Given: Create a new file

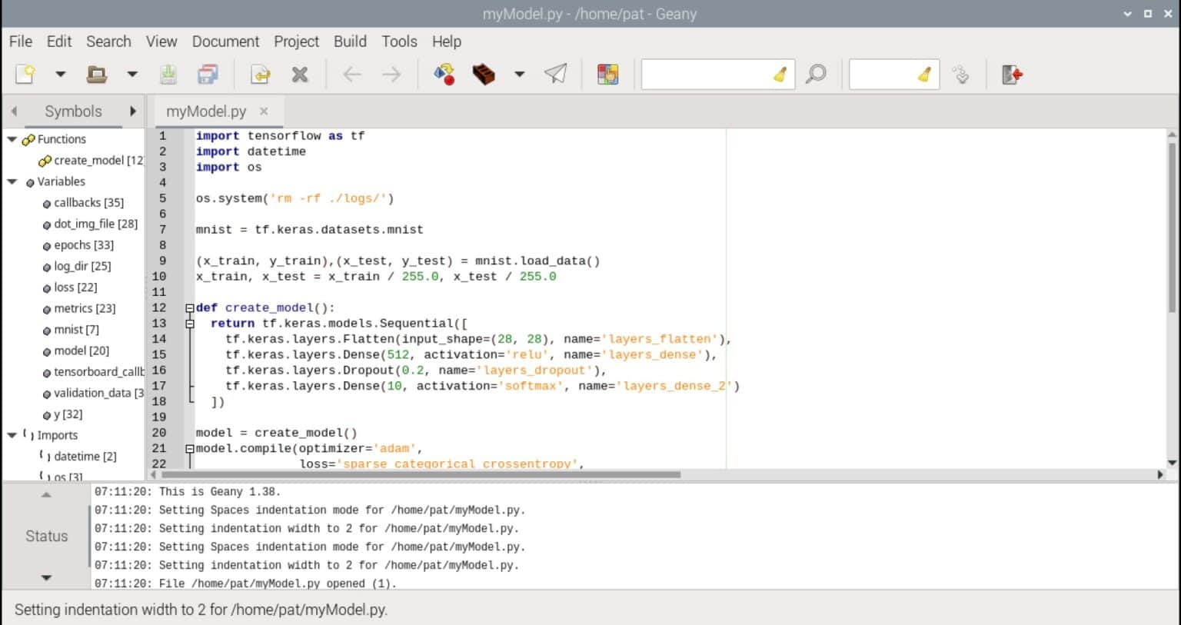Looking at the screenshot, I should (x=24, y=74).
